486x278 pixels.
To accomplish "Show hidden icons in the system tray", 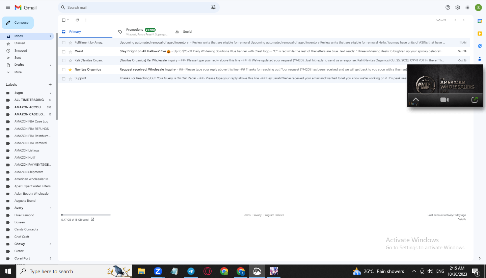I will [414, 271].
